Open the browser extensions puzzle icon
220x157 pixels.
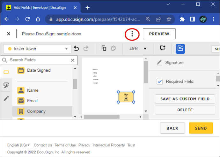(182, 19)
